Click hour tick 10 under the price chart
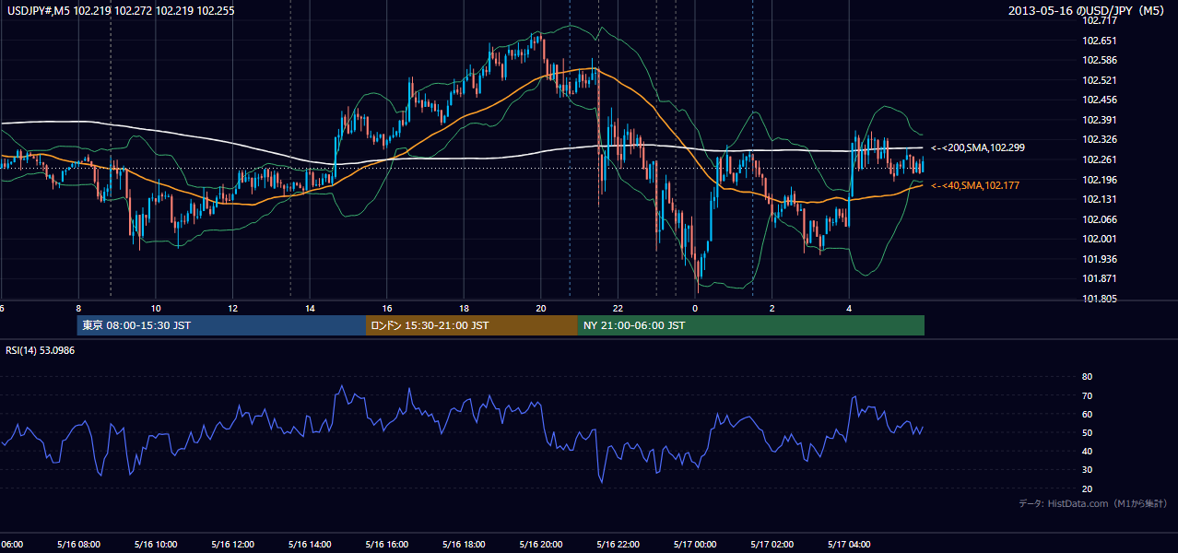 click(157, 308)
